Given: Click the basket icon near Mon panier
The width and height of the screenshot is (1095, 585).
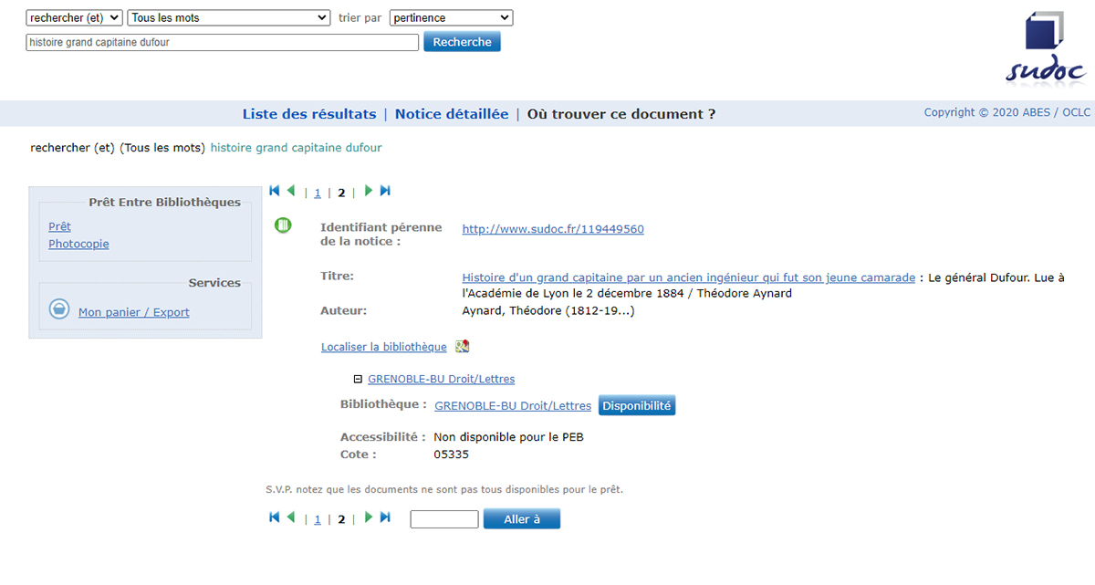Looking at the screenshot, I should [x=59, y=309].
